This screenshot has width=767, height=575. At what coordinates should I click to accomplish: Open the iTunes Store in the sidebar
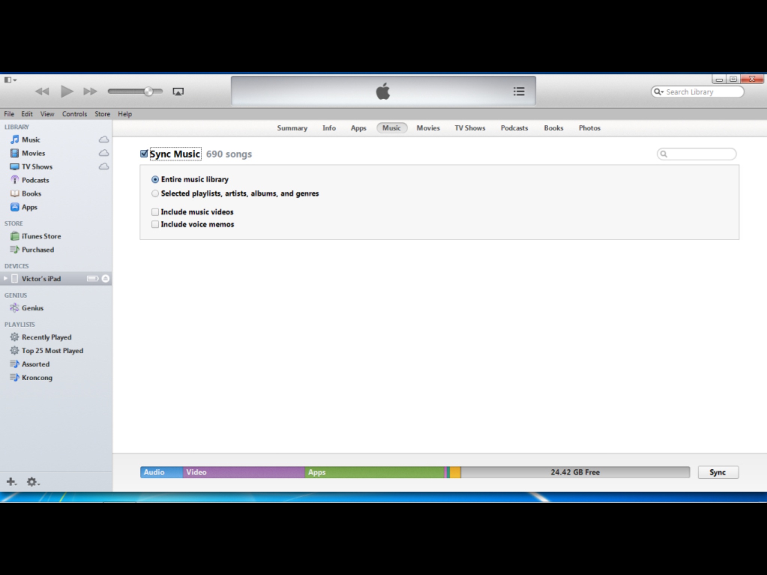click(41, 236)
